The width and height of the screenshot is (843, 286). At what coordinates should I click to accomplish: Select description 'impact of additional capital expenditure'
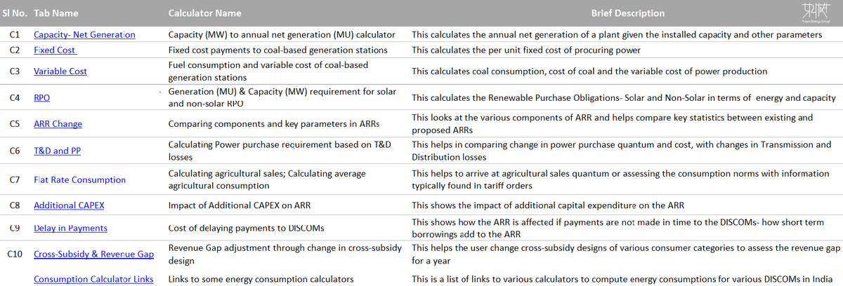pos(548,205)
